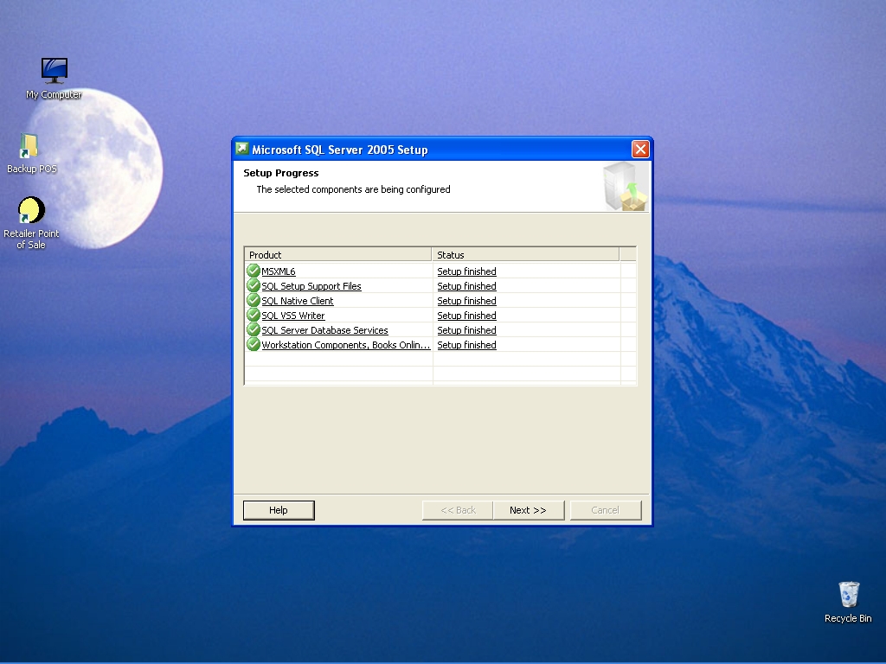Click green check icon beside SQL Native Client
Viewport: 886px width, 664px height.
tap(254, 301)
